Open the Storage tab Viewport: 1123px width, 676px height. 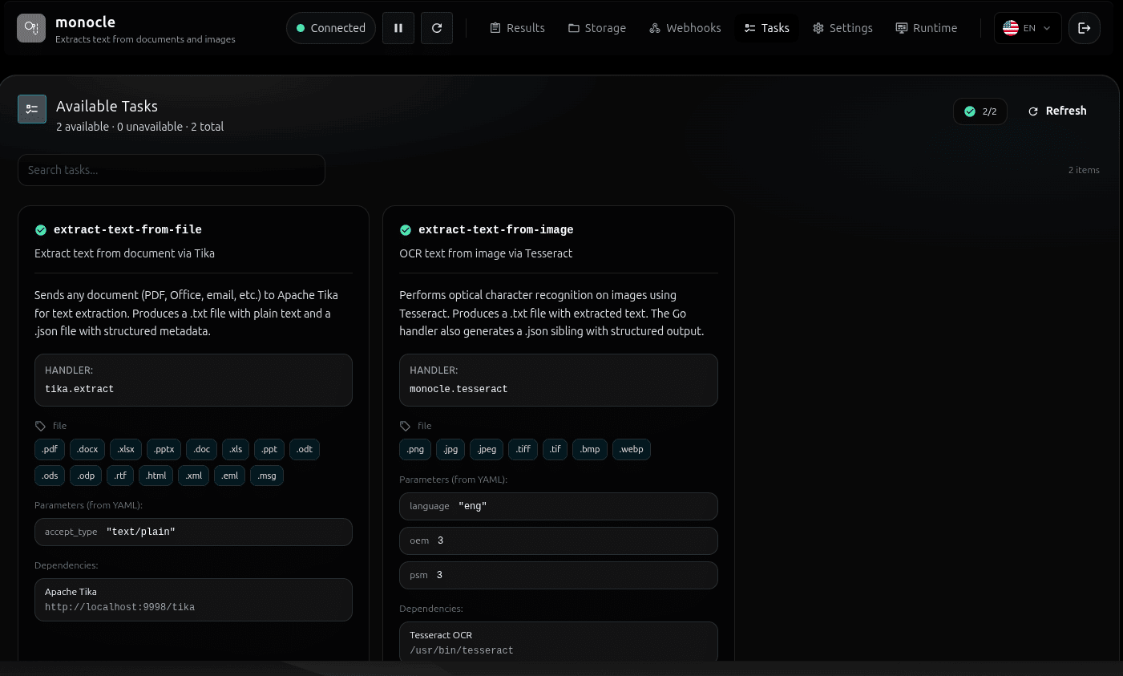click(x=597, y=28)
